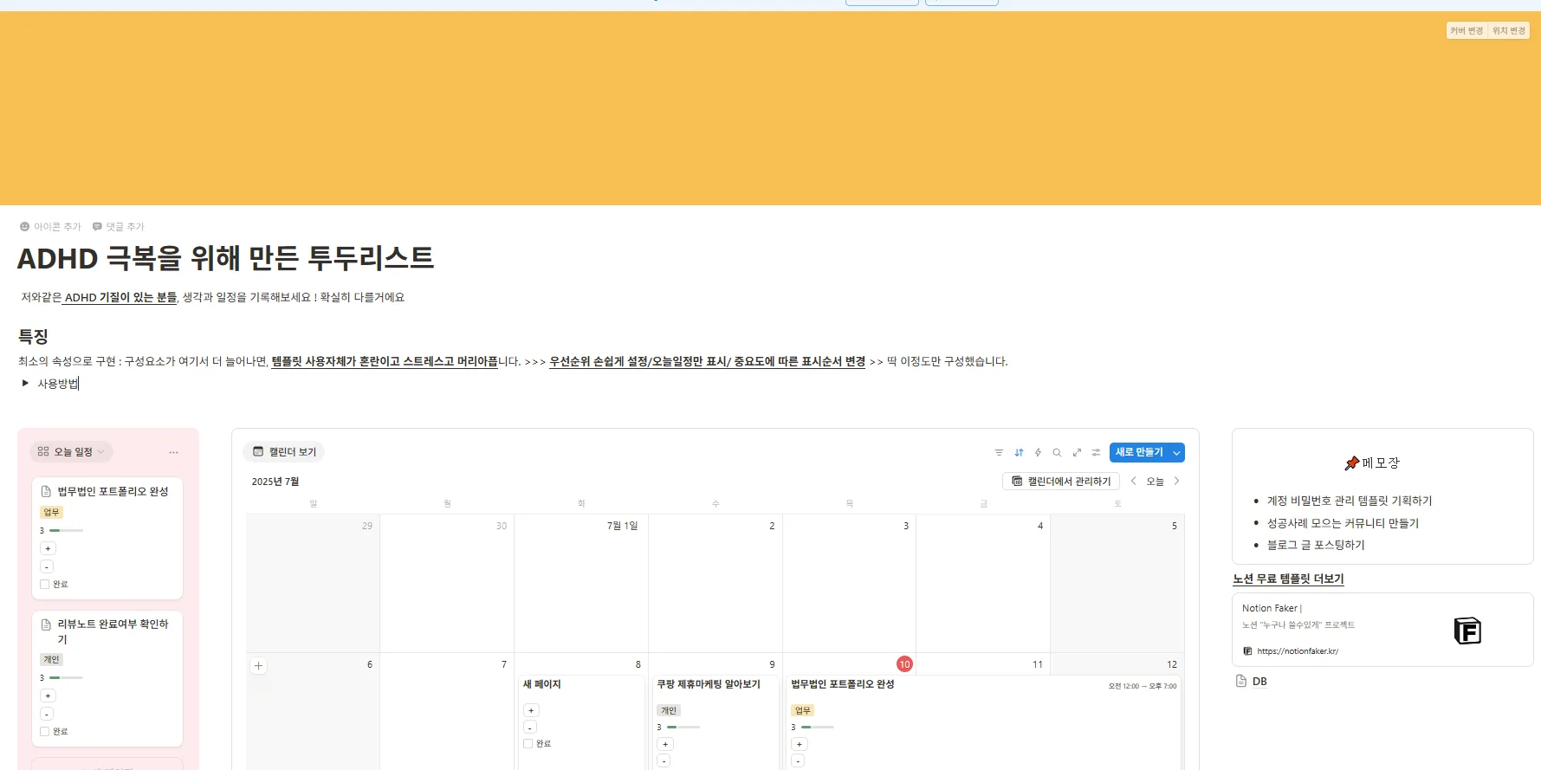Open calendar database in full page
The height and width of the screenshot is (770, 1541).
point(1077,452)
